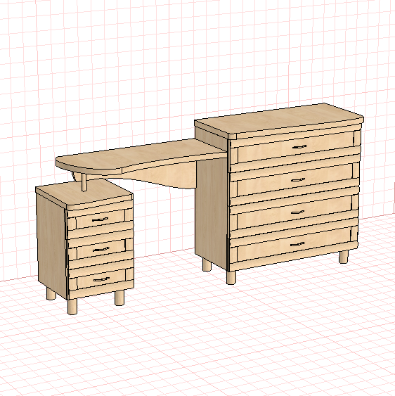Pick the right leg of large dresser

click(344, 257)
